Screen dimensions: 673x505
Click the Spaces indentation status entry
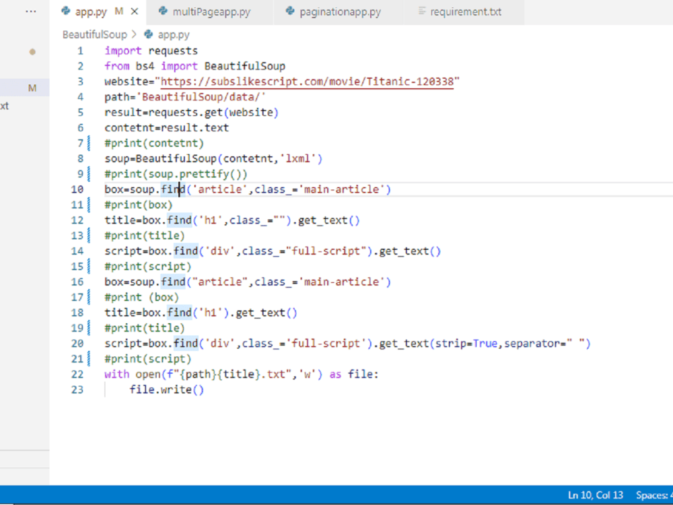[653, 495]
